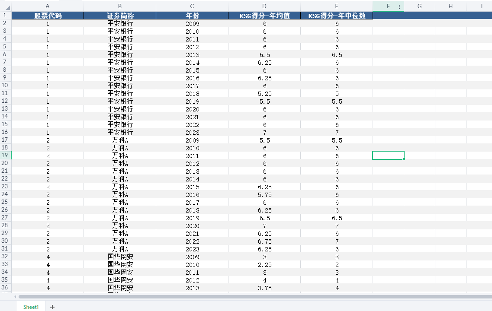Select value 6.25 in row 7
The image size is (492, 311).
pyautogui.click(x=264, y=63)
